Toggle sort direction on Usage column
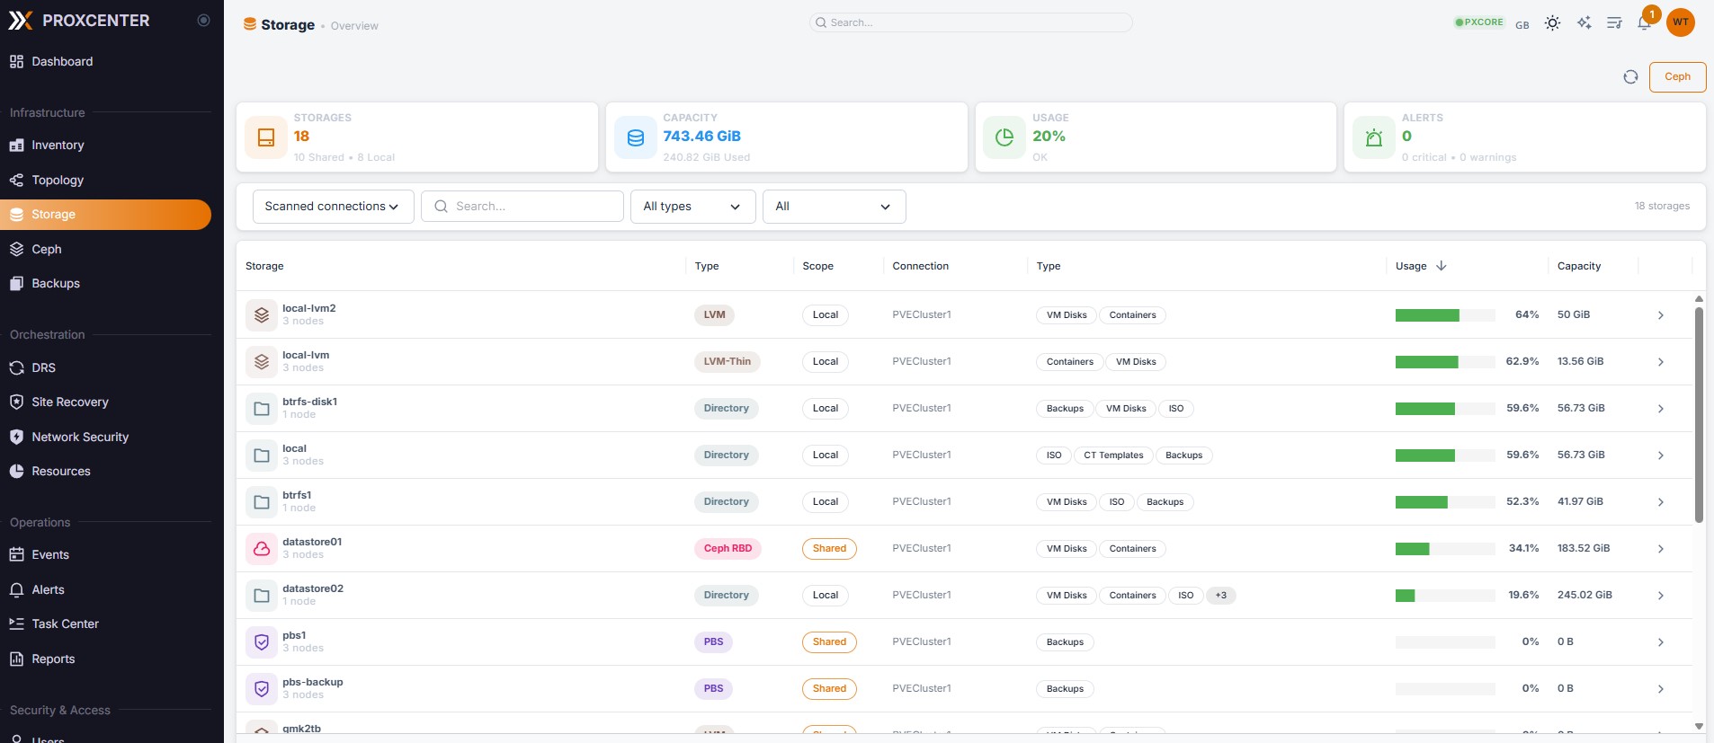The width and height of the screenshot is (1714, 743). (1442, 266)
